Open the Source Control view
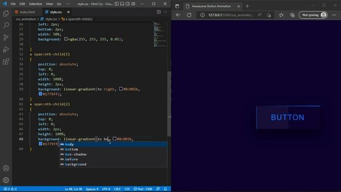341x192 pixels. [x=6, y=37]
